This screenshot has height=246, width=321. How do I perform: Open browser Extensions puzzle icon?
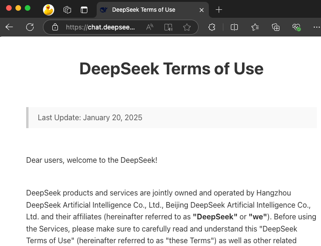point(212,27)
